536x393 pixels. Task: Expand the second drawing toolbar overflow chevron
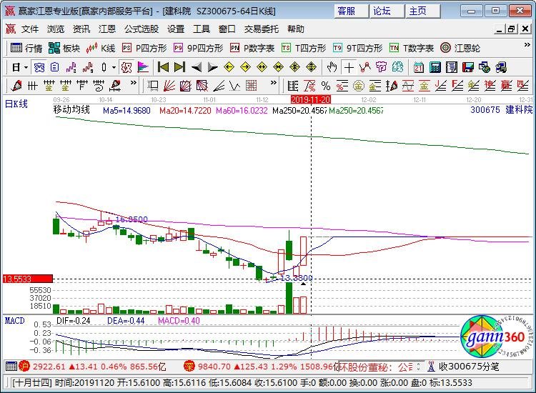(x=273, y=82)
